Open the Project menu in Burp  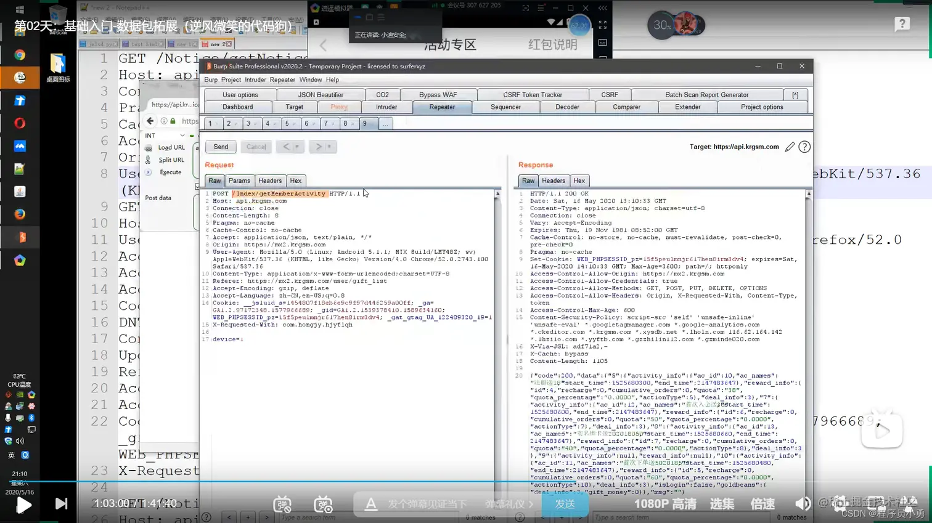pos(231,79)
